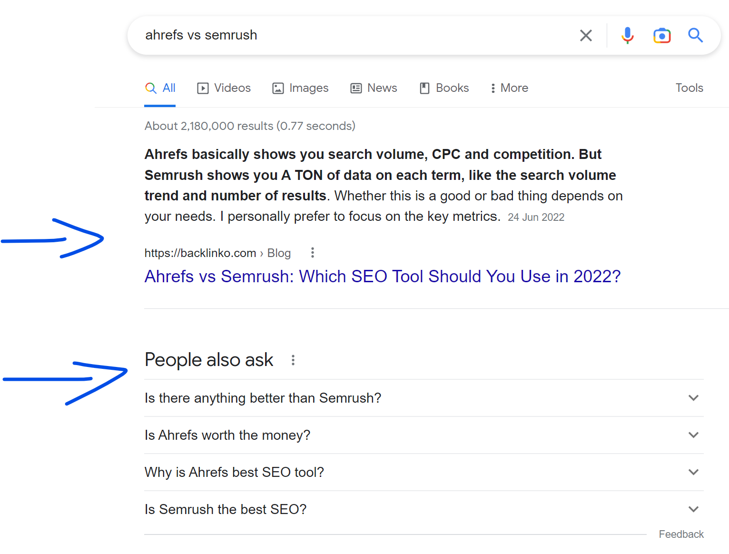Image resolution: width=729 pixels, height=554 pixels.
Task: Select the Videos search filter icon
Action: click(x=202, y=88)
